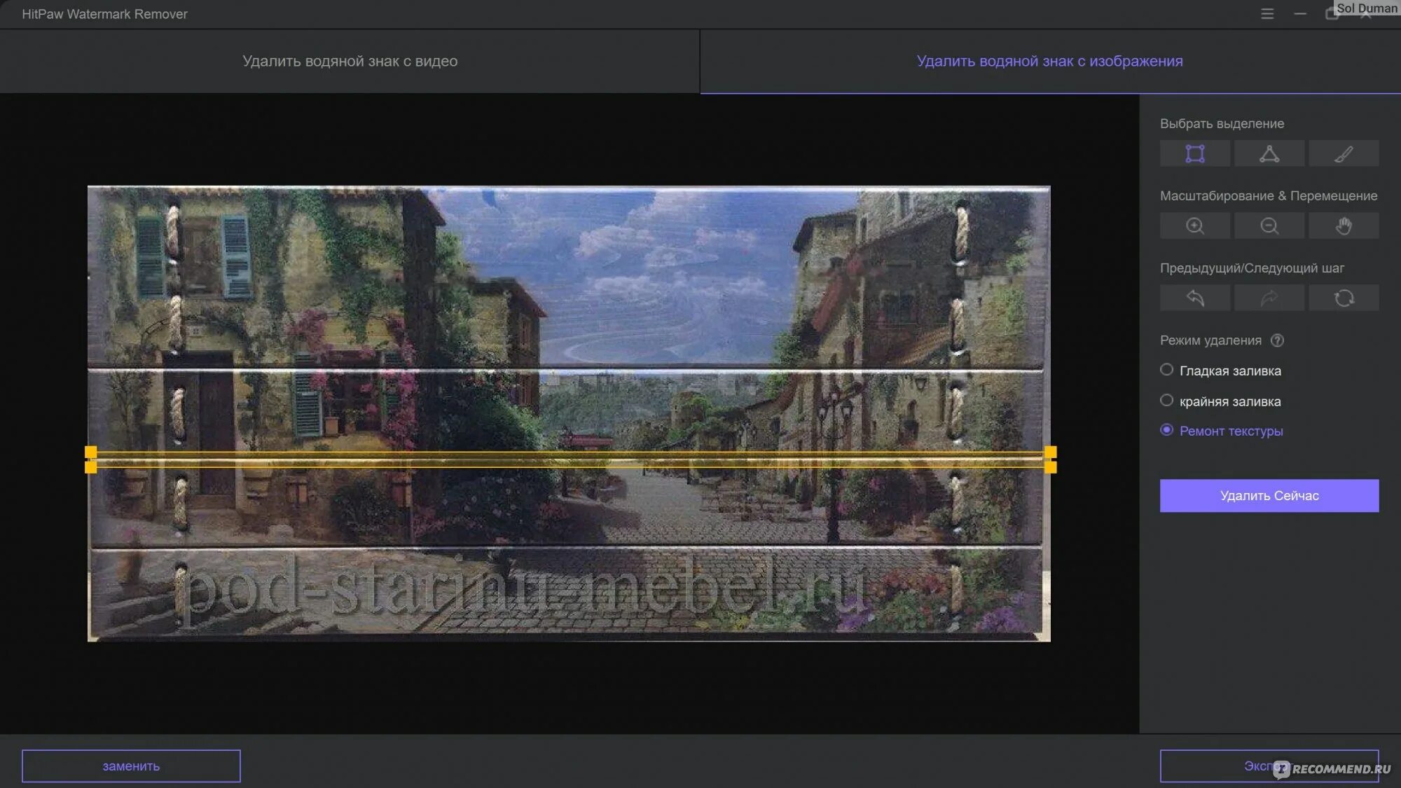Image resolution: width=1401 pixels, height=788 pixels.
Task: Select the brush selection tool
Action: pos(1344,153)
